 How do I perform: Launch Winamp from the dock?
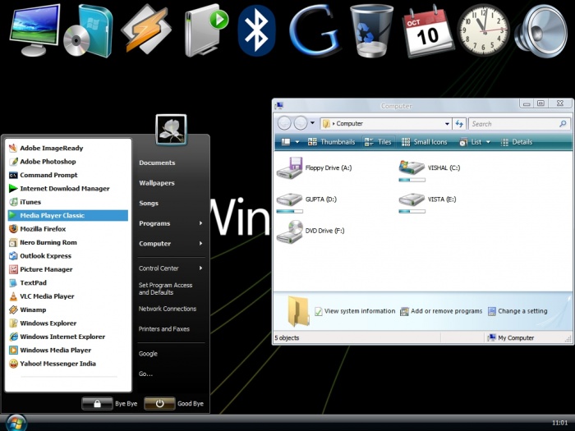tap(146, 30)
